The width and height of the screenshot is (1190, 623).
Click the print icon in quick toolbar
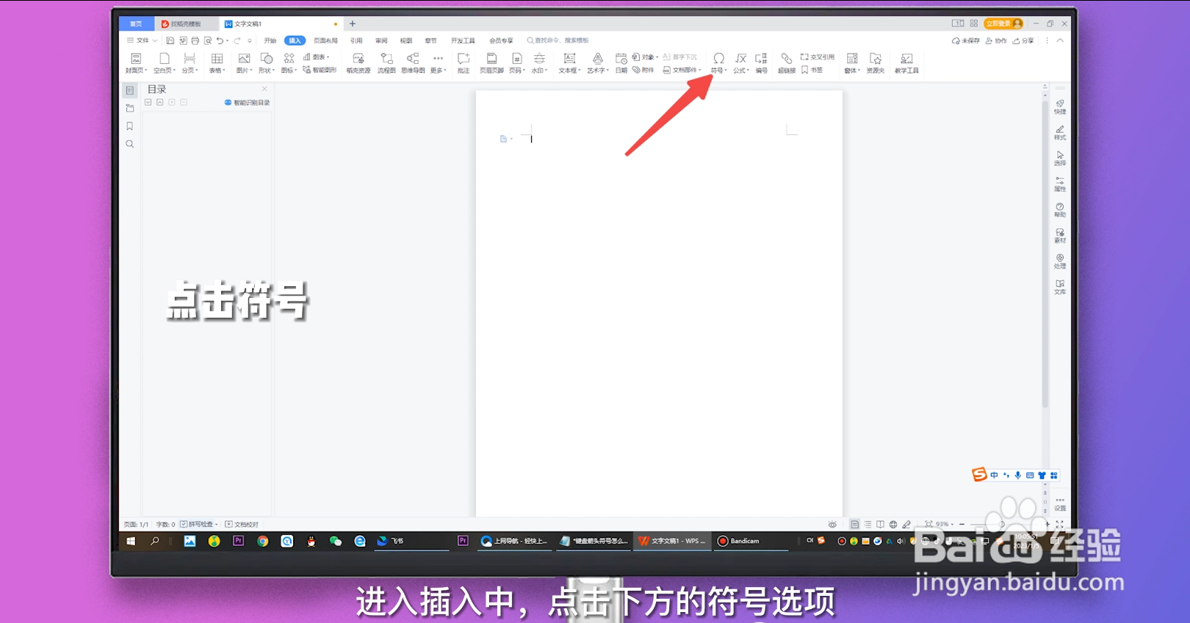pyautogui.click(x=195, y=40)
